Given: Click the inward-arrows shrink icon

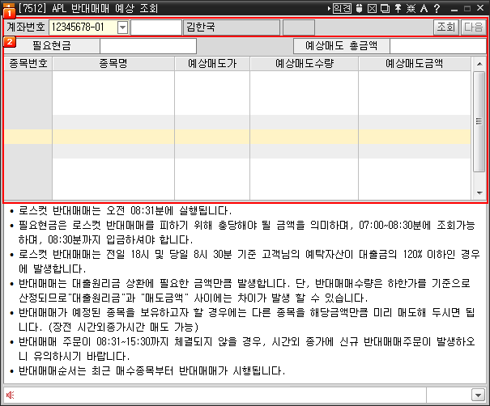Looking at the screenshot, I should [411, 8].
